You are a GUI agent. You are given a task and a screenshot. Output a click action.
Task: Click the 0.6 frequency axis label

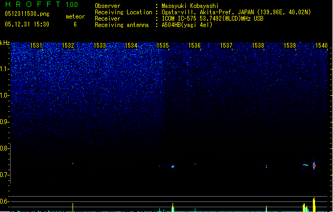tap(5, 201)
